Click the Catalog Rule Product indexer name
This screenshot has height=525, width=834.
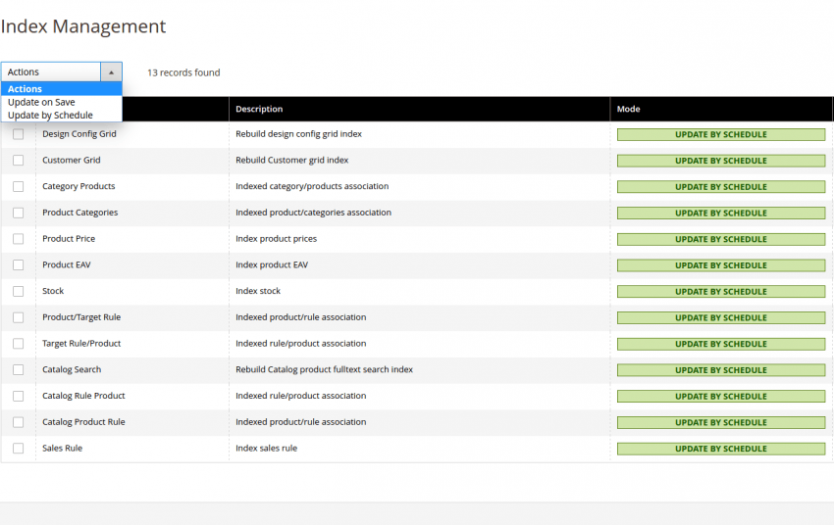pos(83,396)
